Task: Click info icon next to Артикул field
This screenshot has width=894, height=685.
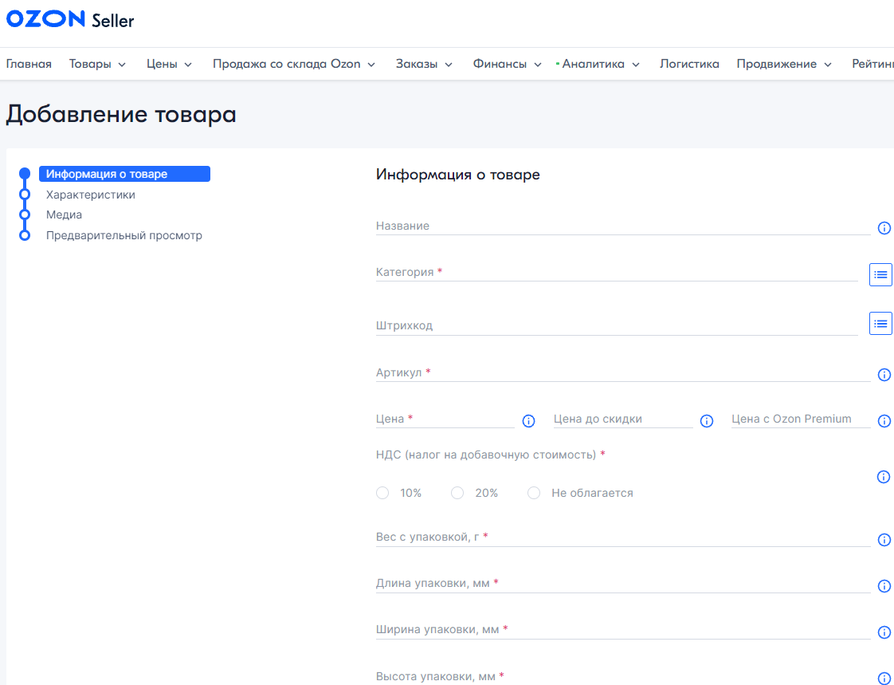Action: coord(884,375)
